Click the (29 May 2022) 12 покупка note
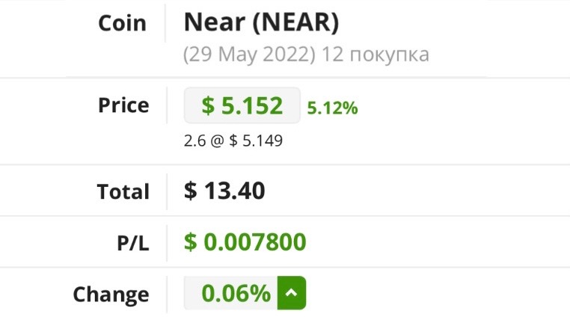The width and height of the screenshot is (570, 317). click(x=306, y=55)
